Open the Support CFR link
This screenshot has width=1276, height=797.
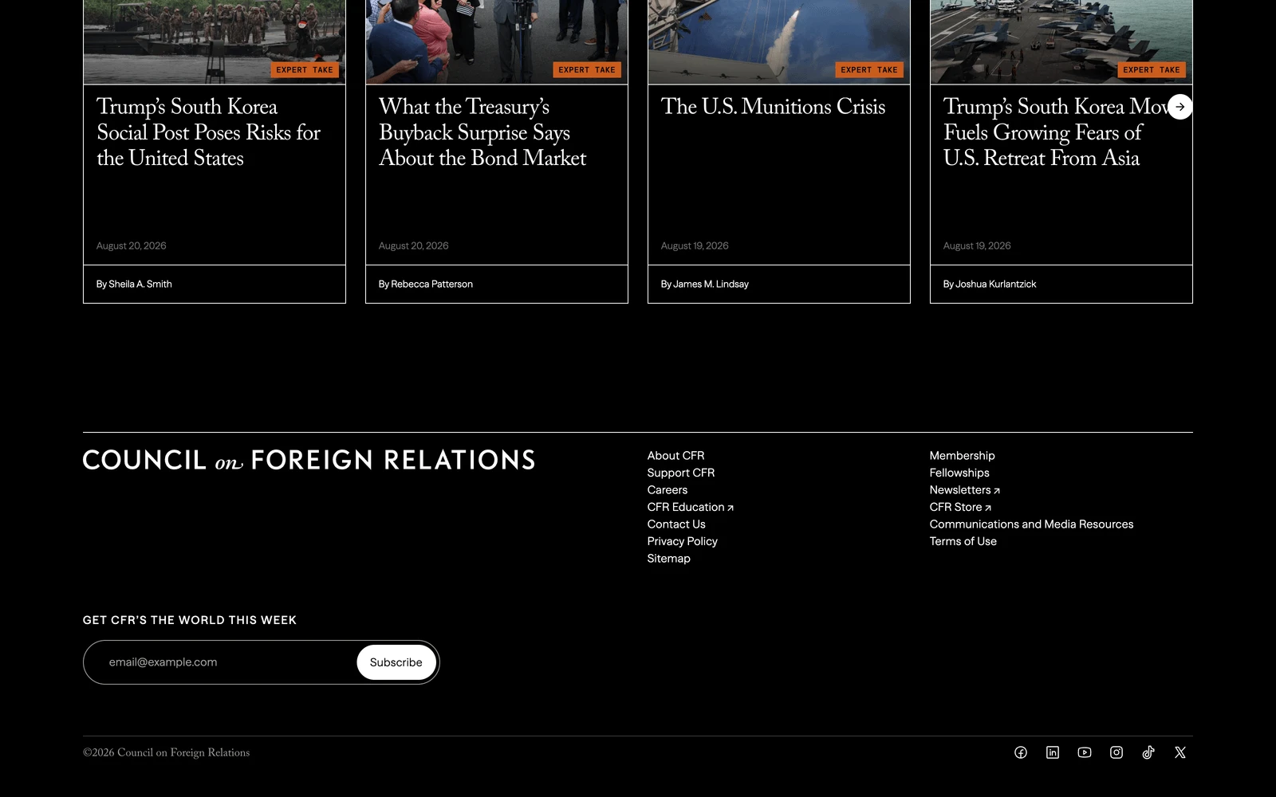pyautogui.click(x=681, y=473)
